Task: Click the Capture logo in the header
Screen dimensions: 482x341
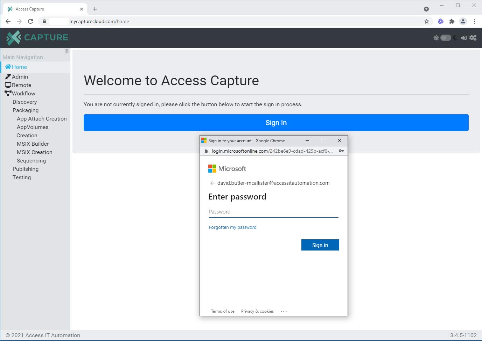Action: (x=36, y=37)
